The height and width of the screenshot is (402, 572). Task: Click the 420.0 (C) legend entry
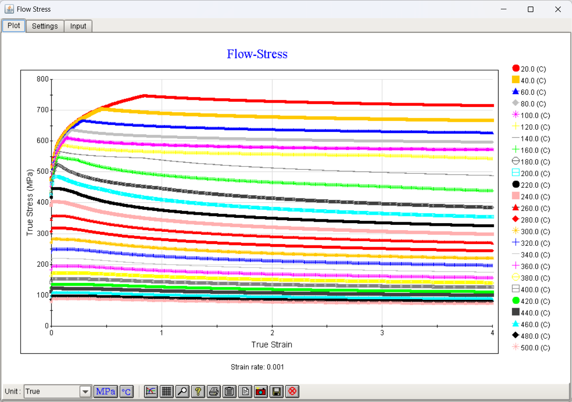click(x=531, y=301)
